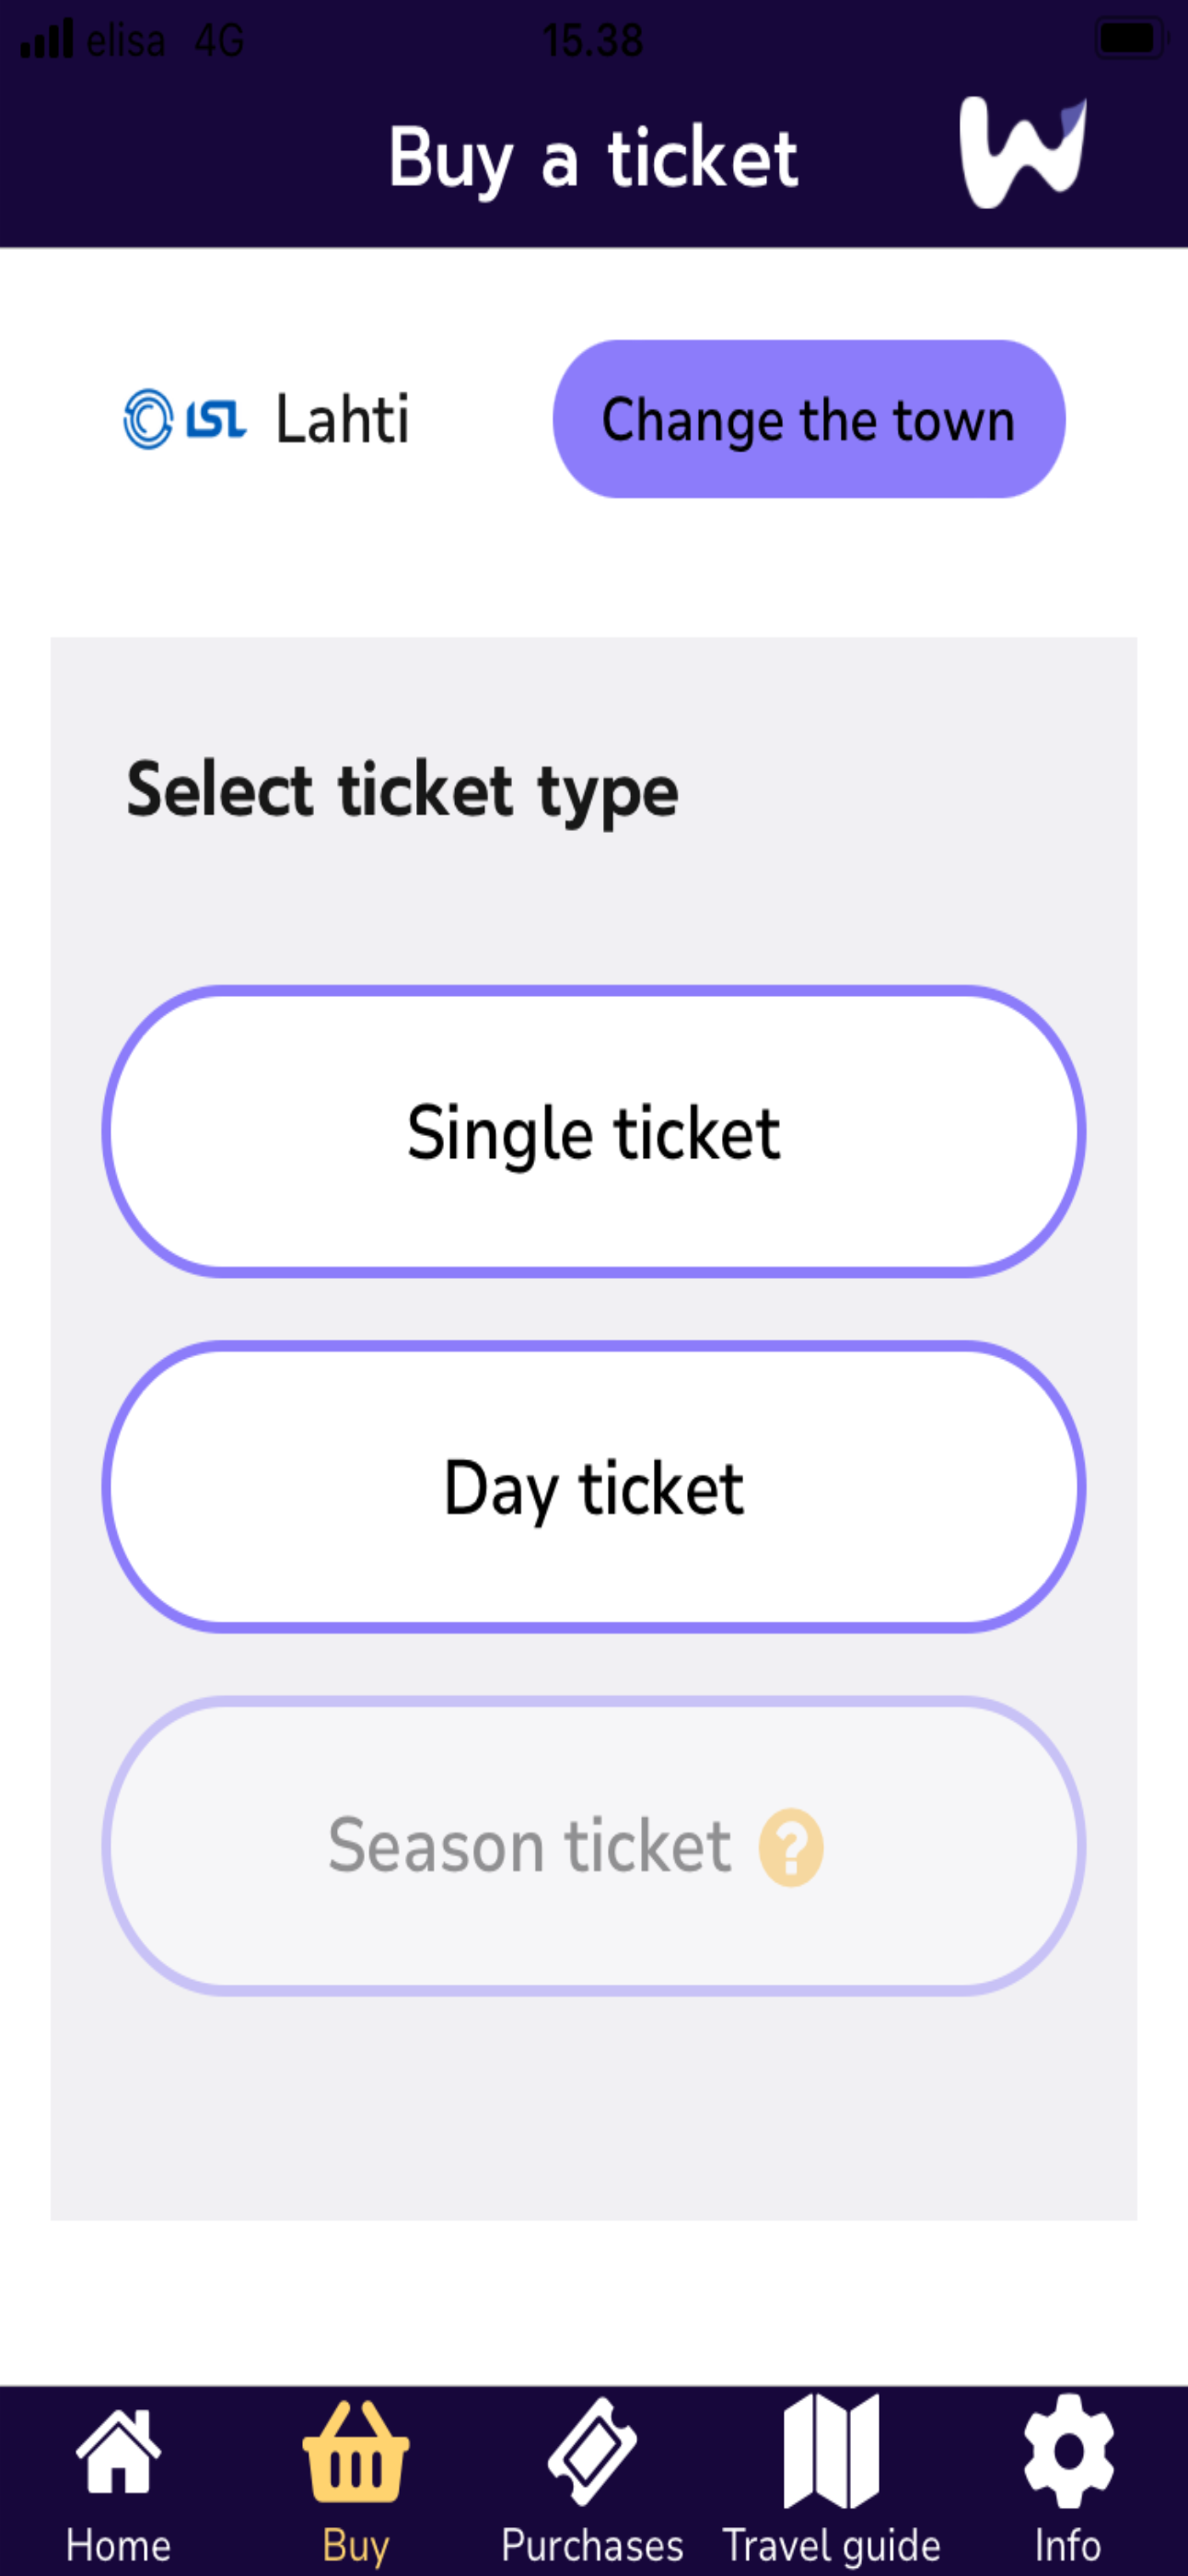
Task: Tap the Waltti logo in header
Action: point(1022,152)
